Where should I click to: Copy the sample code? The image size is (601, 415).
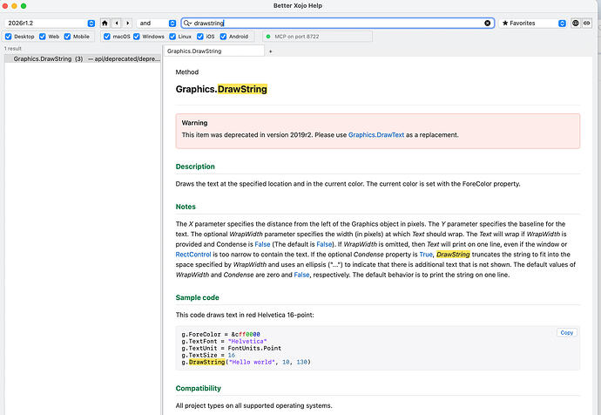(x=566, y=332)
